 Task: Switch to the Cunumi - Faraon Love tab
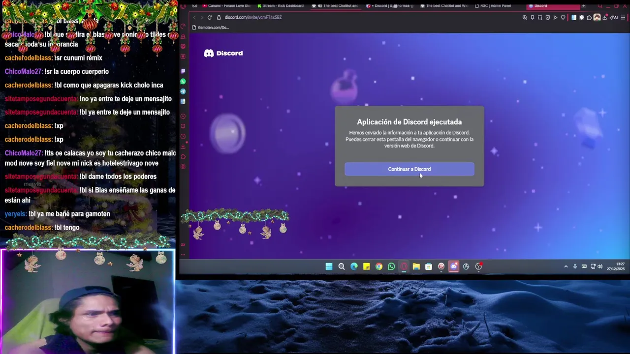pyautogui.click(x=226, y=6)
